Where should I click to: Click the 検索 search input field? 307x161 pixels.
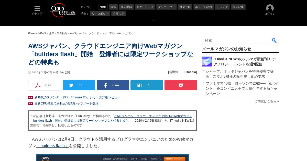click(237, 40)
